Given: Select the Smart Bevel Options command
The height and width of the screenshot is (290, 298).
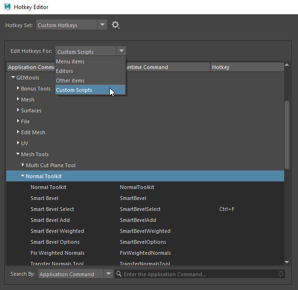Looking at the screenshot, I should click(145, 242).
